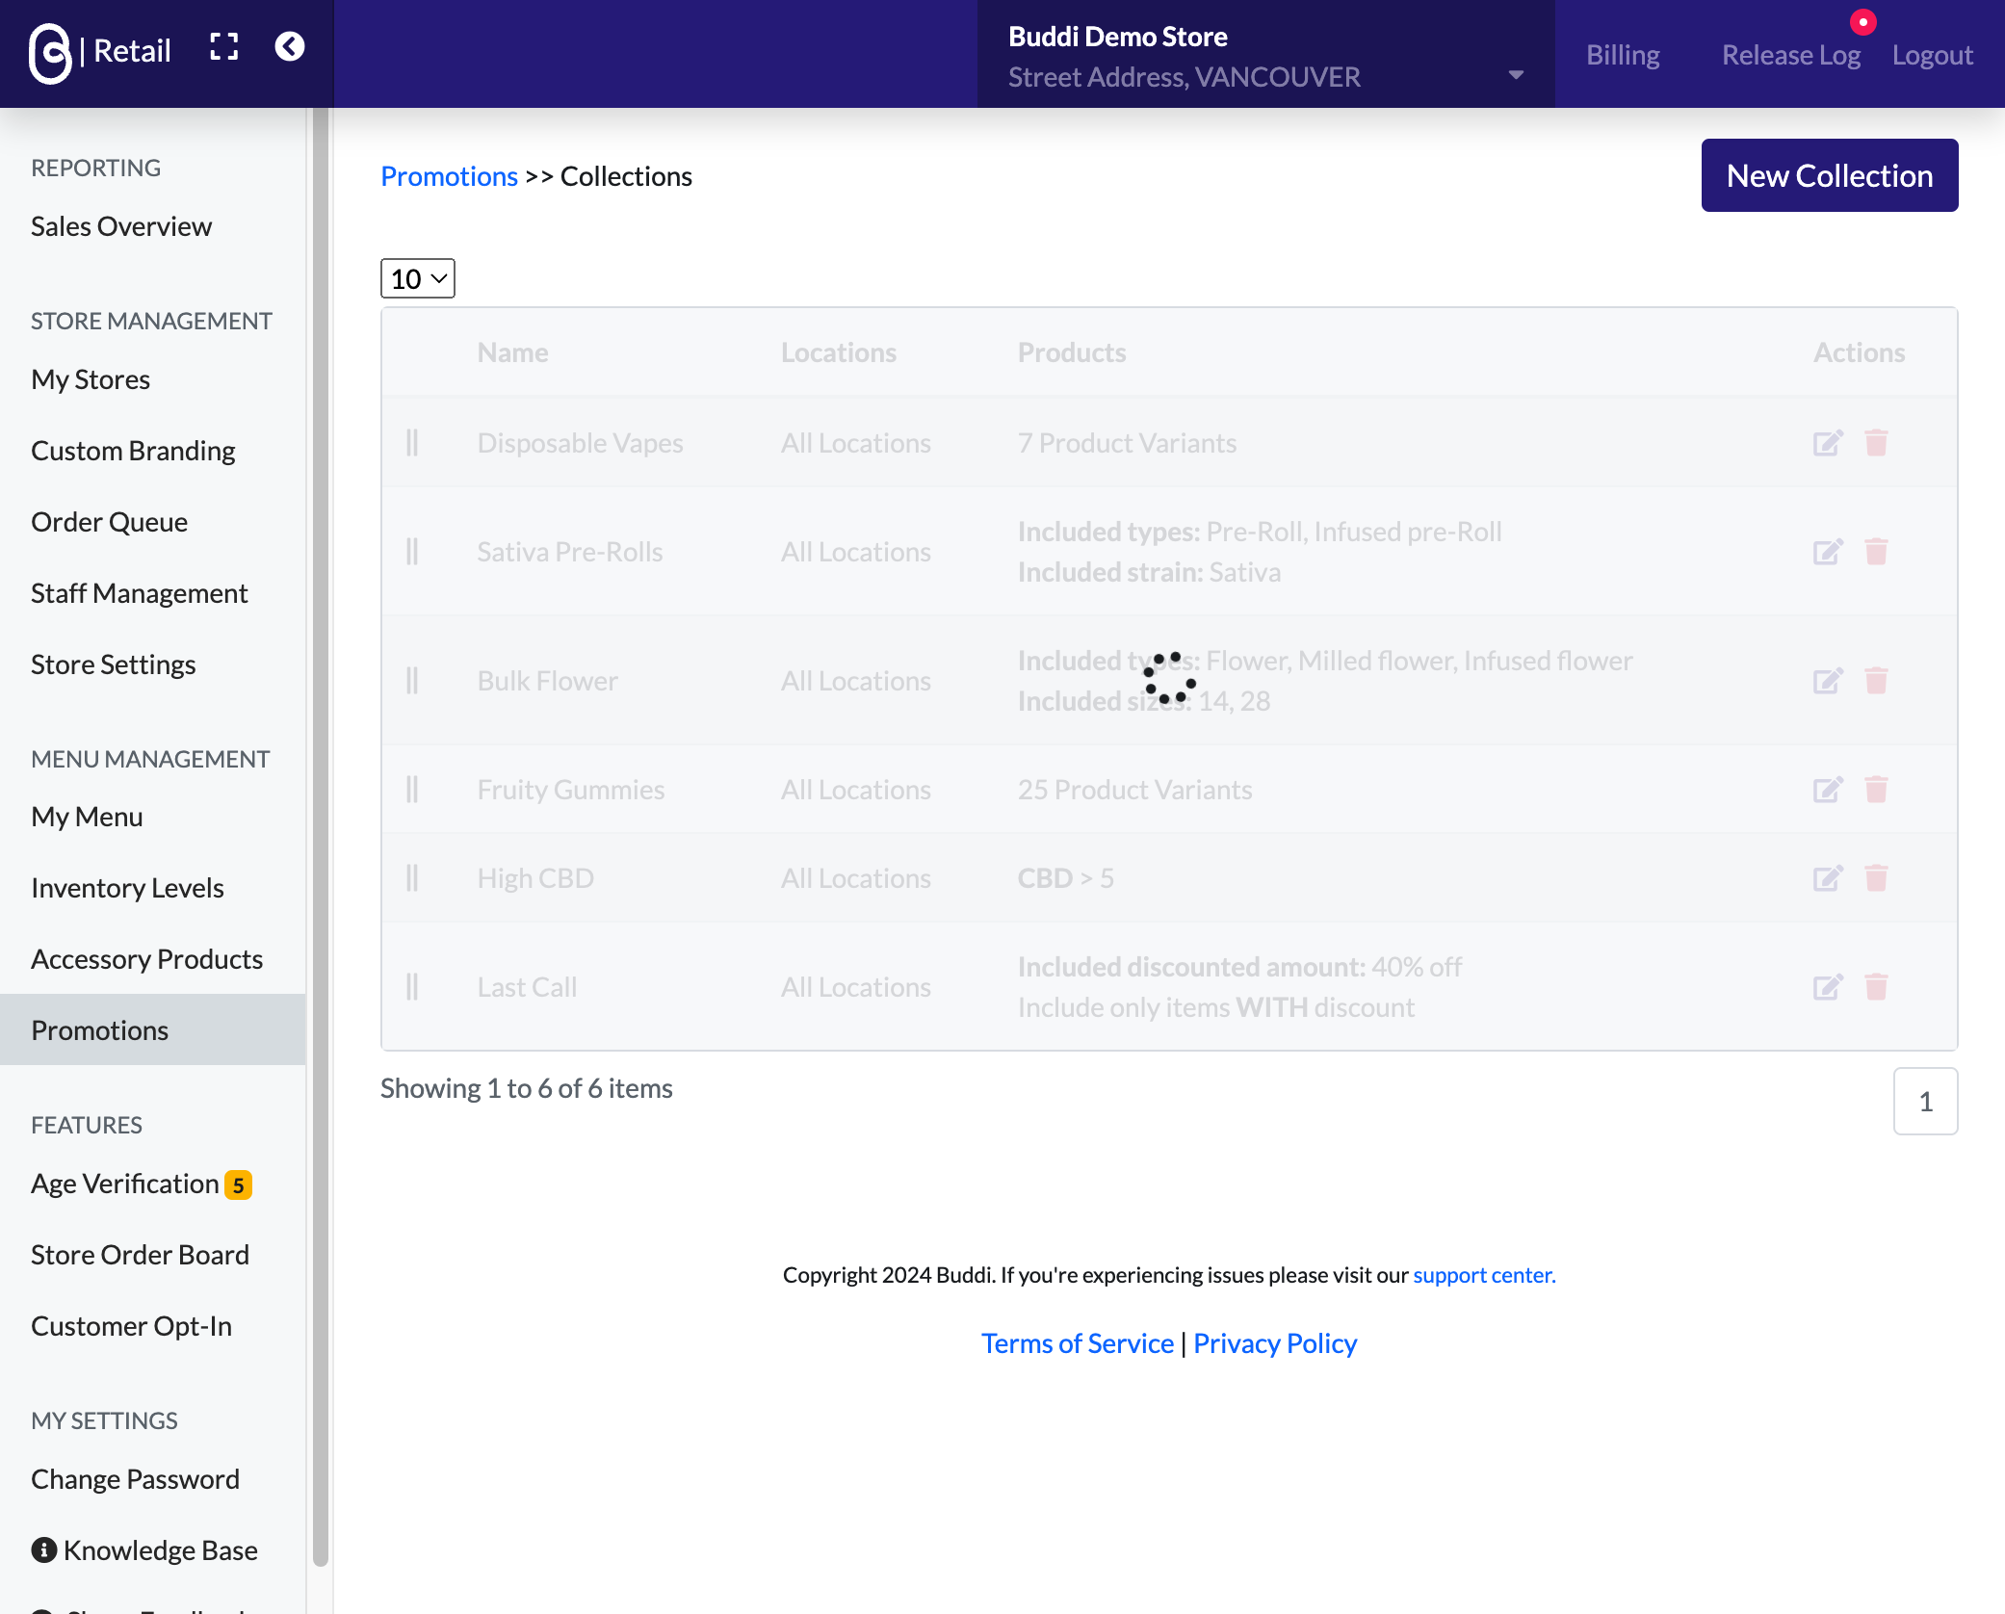The height and width of the screenshot is (1614, 2005).
Task: Open Staff Management
Action: coord(140,593)
